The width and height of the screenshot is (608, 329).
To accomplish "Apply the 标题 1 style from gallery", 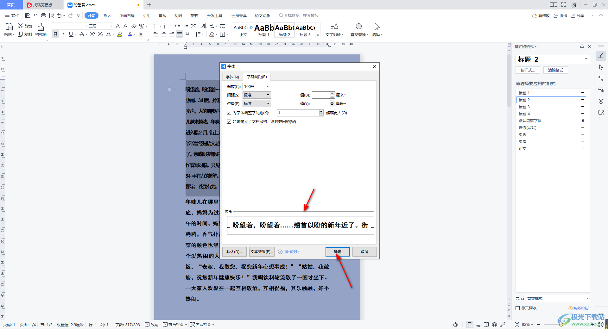I will [x=264, y=30].
